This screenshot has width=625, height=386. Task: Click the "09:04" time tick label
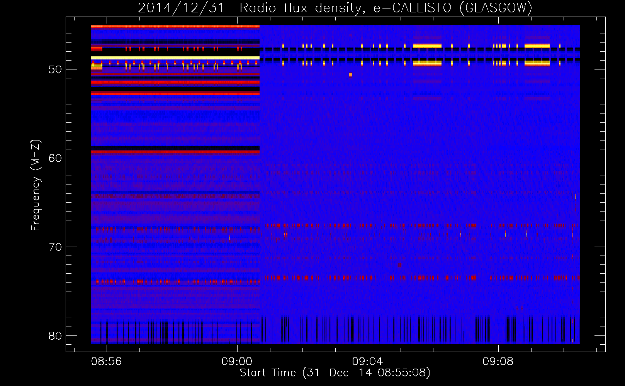tap(367, 361)
